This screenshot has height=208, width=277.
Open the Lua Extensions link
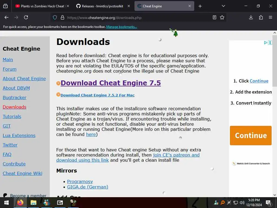(x=19, y=135)
